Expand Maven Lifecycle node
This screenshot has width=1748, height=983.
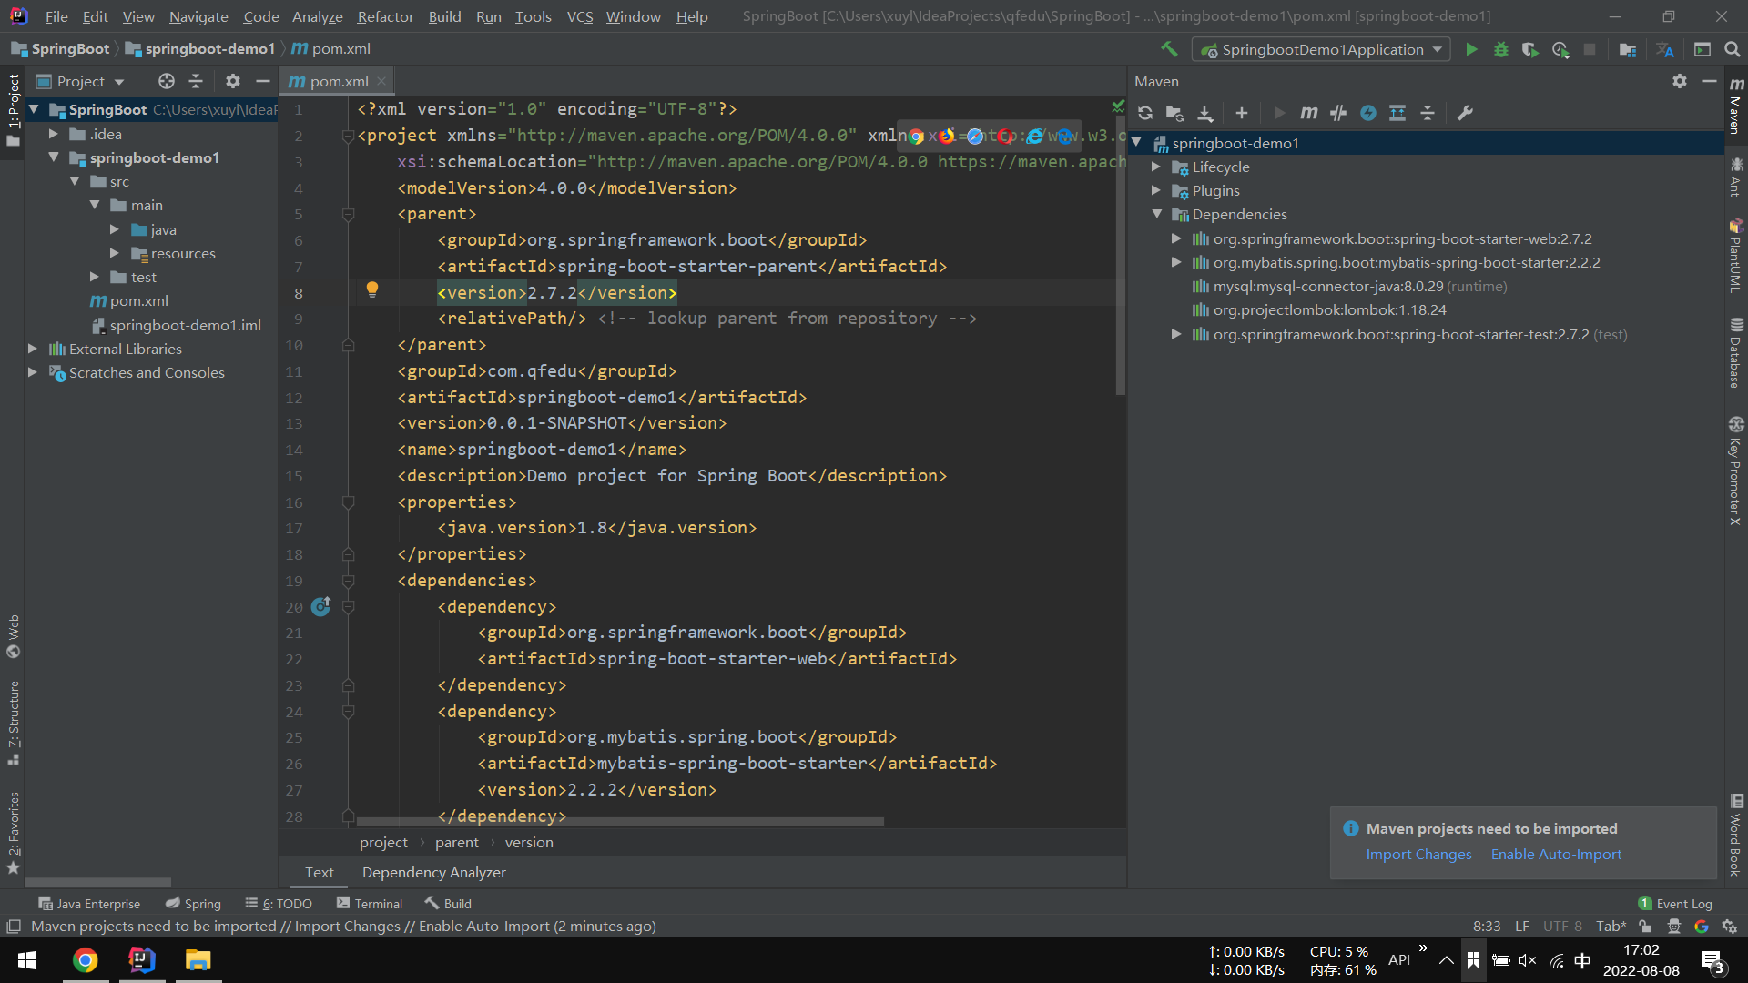(1155, 167)
